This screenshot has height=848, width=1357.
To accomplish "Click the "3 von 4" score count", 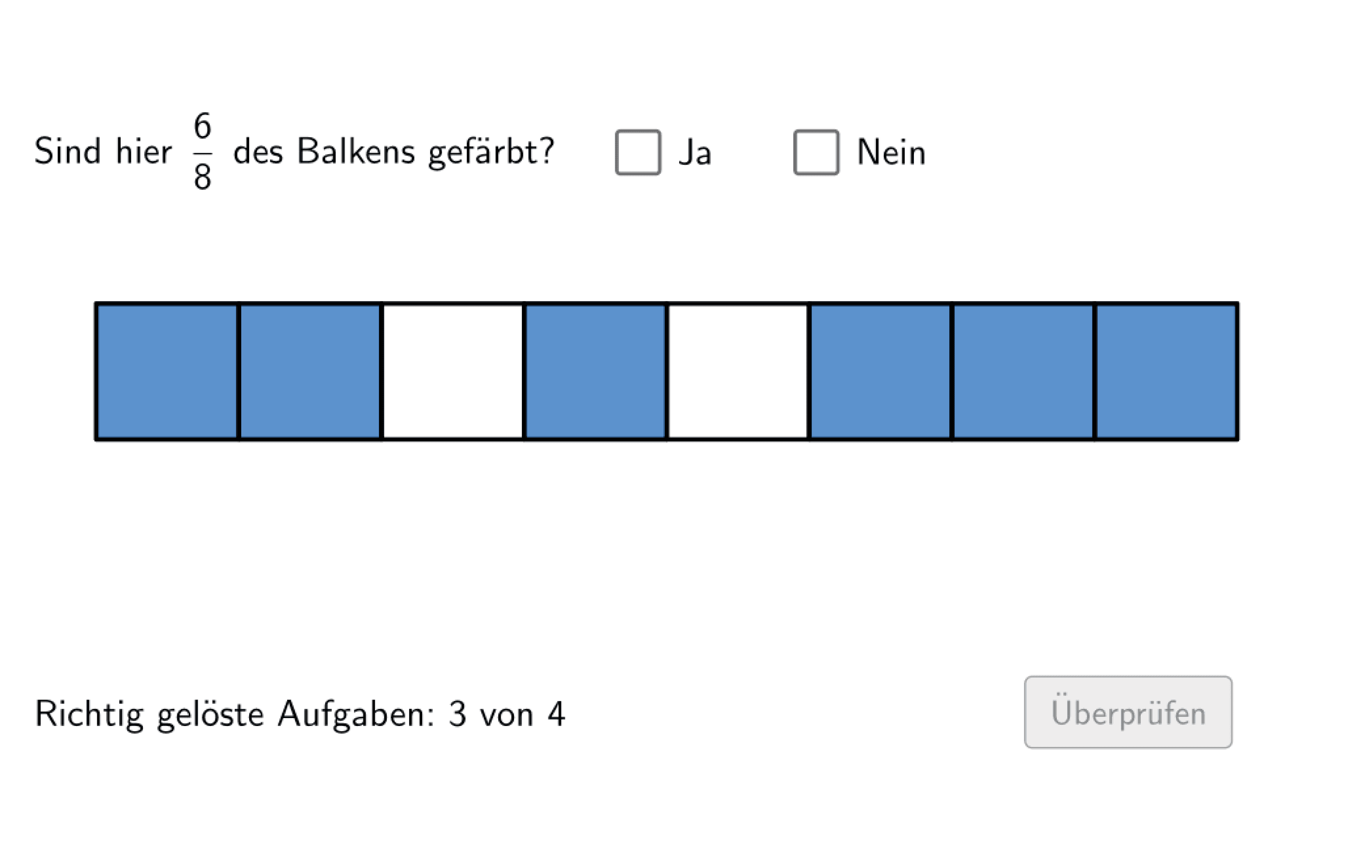I will click(506, 714).
